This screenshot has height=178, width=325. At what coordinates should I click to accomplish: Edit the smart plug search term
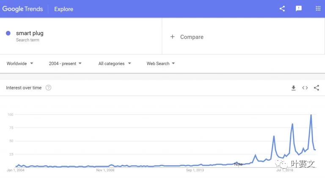[x=30, y=33]
